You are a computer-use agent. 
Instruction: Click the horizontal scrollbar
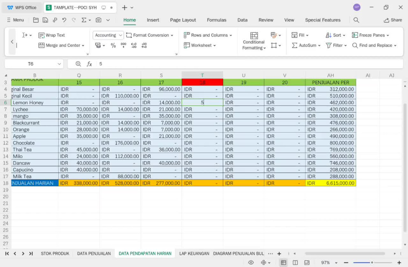click(x=344, y=254)
